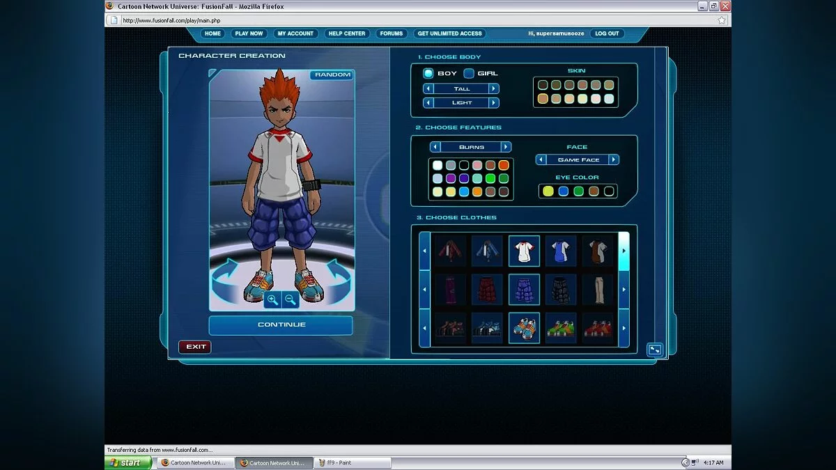This screenshot has height=470, width=836.
Task: Zoom in on the character preview
Action: coord(272,299)
